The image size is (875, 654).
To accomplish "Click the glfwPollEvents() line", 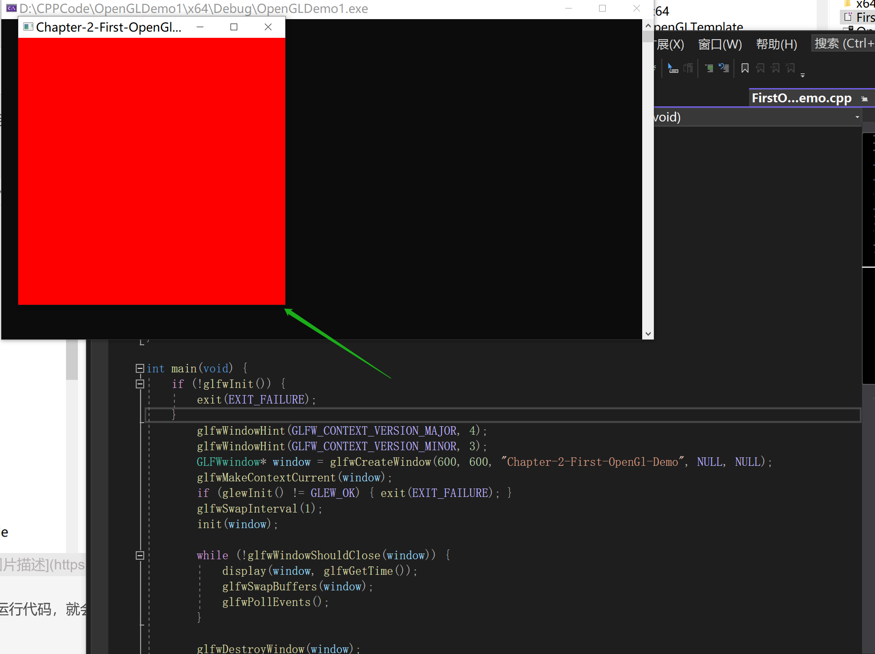I will (x=275, y=602).
